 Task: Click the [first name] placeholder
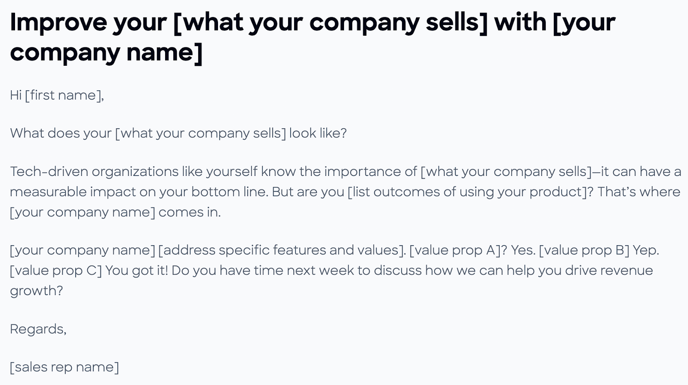tap(63, 95)
